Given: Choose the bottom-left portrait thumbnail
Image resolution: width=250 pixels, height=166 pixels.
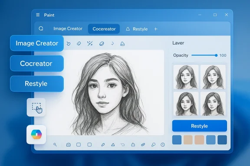Looking at the screenshot, I should pos(186,104).
